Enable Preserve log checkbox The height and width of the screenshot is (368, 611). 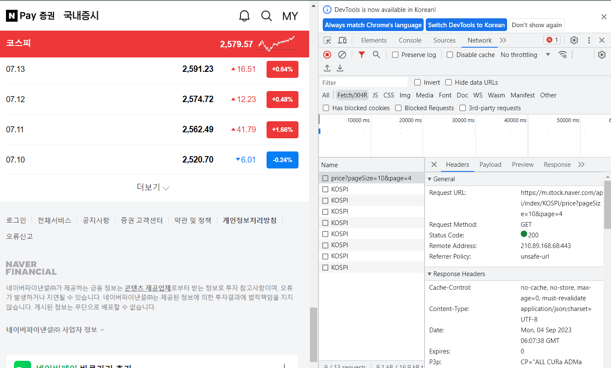(x=395, y=55)
